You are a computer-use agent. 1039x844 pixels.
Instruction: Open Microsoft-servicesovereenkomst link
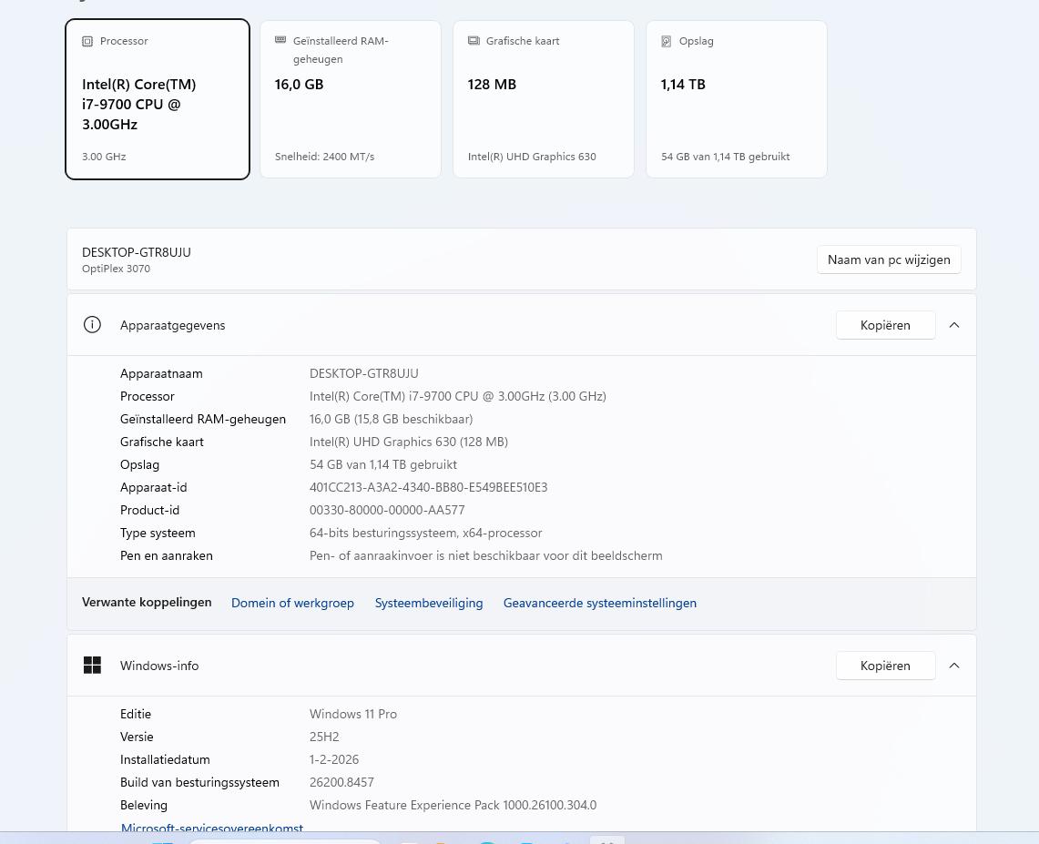tap(212, 828)
